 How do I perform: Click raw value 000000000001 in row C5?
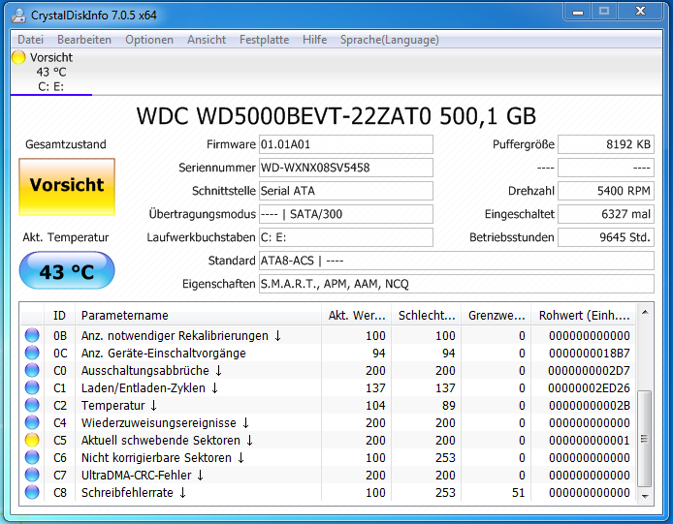coord(589,440)
